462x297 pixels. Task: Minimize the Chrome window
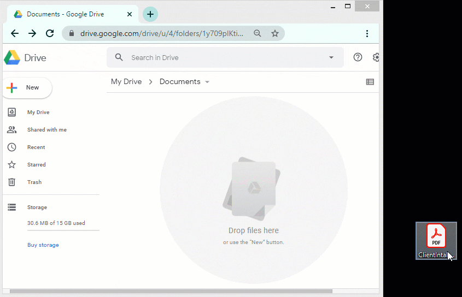tap(333, 7)
